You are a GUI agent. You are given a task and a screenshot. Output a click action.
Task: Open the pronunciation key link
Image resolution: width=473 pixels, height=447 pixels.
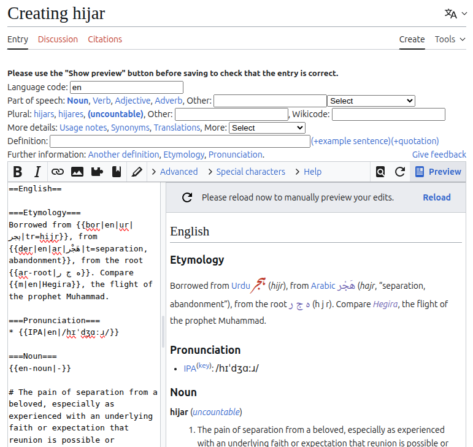[x=204, y=365]
